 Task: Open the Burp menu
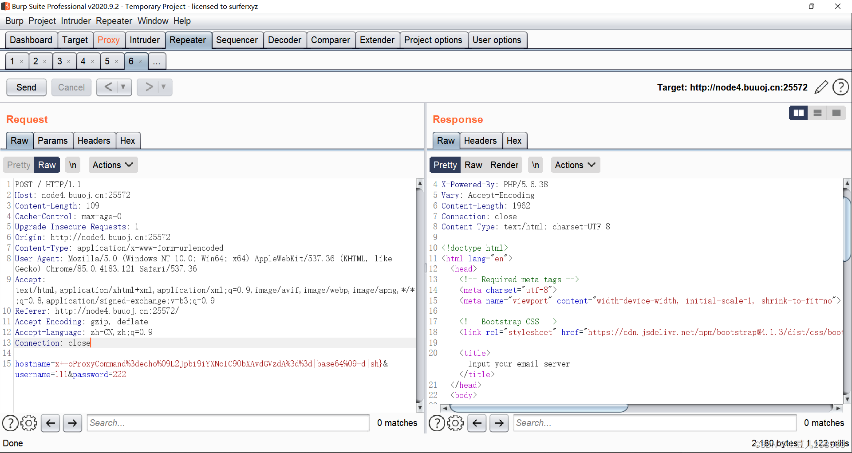coord(14,21)
